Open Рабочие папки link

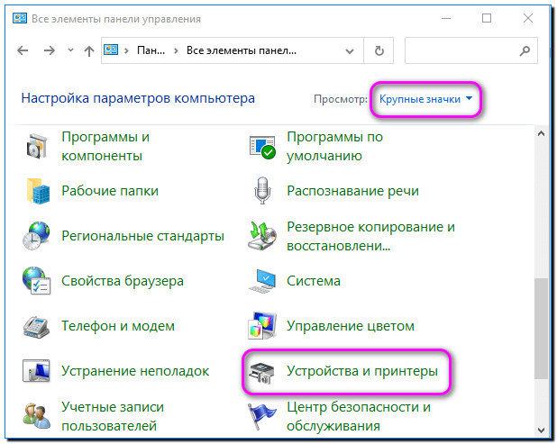point(110,191)
